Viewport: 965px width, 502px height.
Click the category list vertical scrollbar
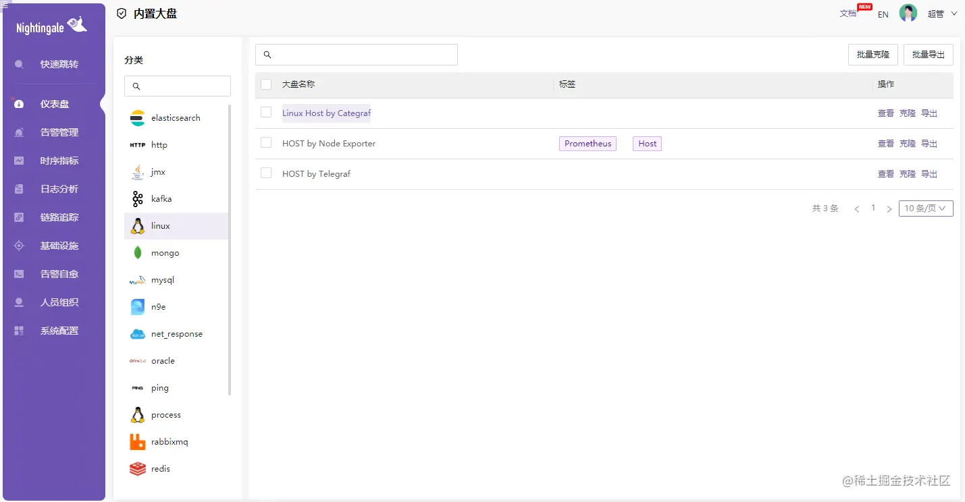point(230,250)
